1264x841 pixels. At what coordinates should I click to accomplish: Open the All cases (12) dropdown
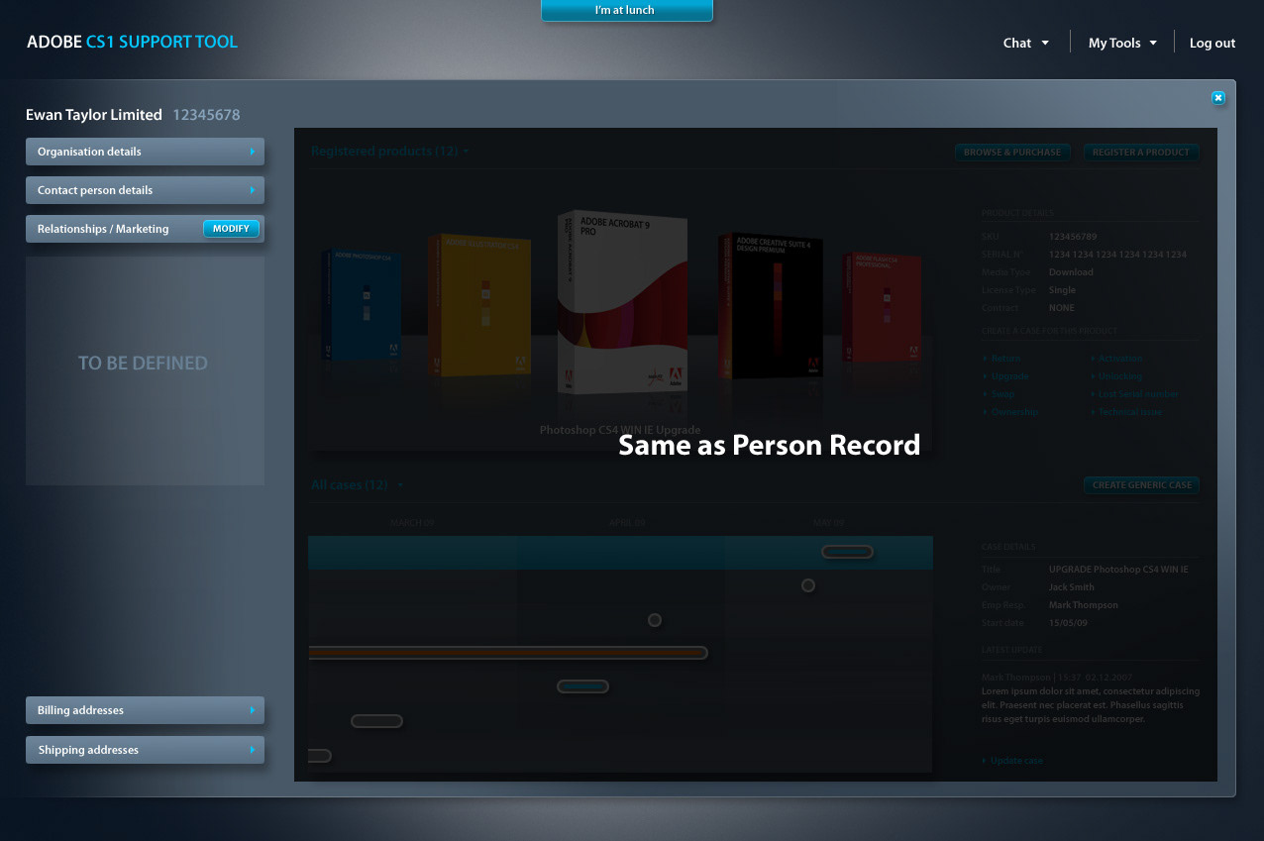[x=358, y=485]
